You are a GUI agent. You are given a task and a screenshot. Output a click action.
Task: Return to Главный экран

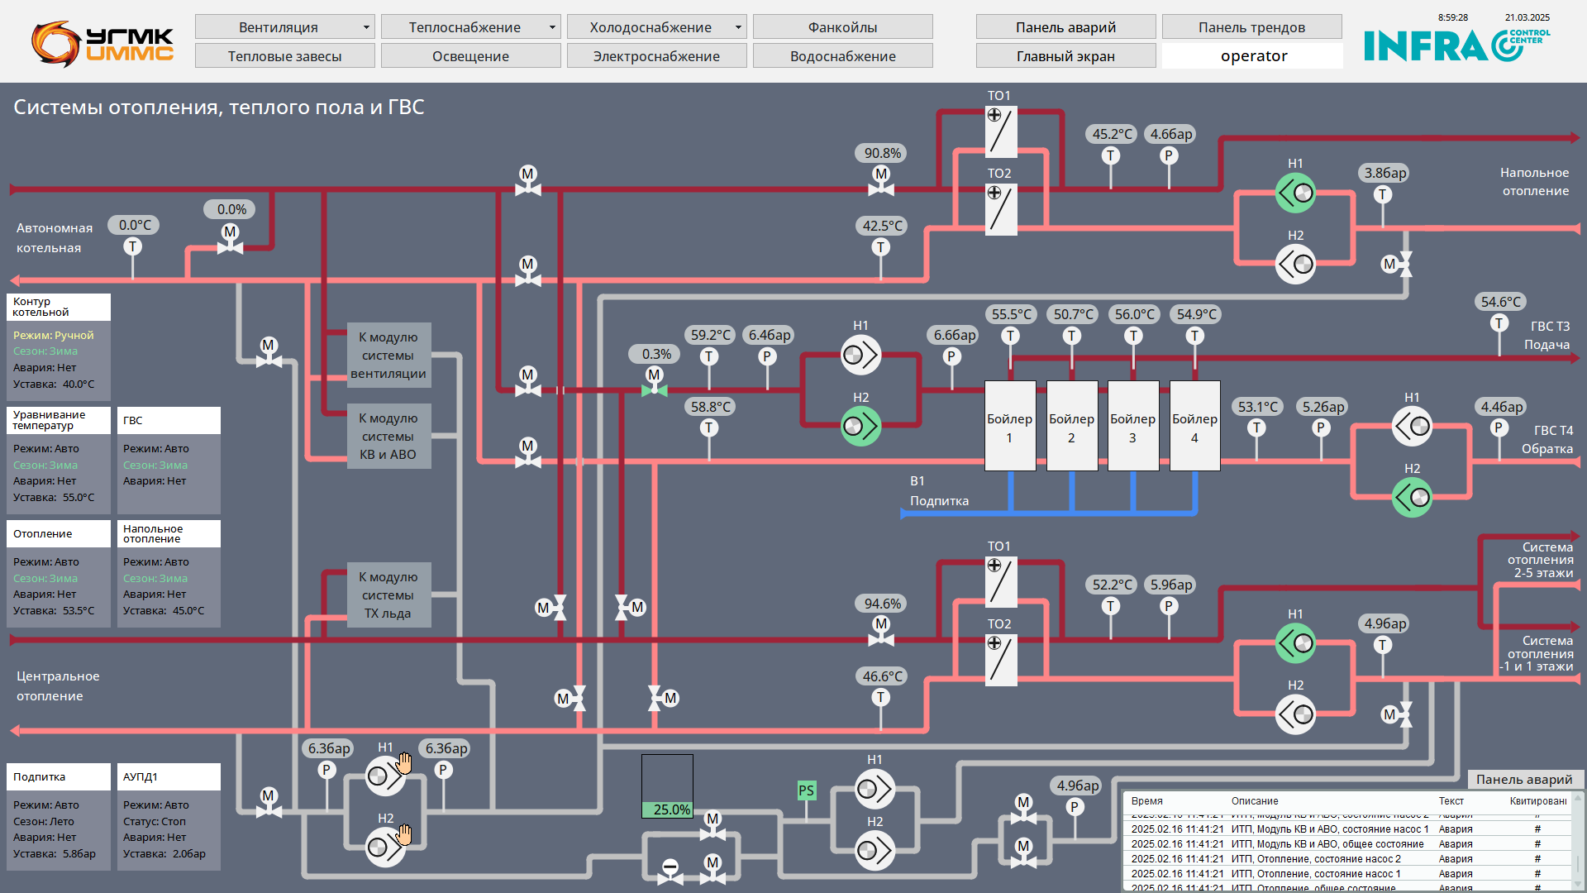click(x=1065, y=56)
